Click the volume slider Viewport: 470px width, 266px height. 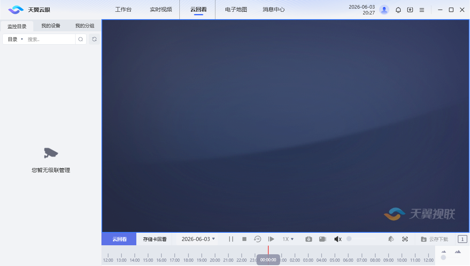pos(360,239)
